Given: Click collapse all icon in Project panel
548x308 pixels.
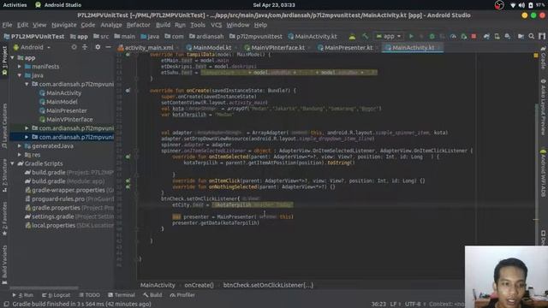Looking at the screenshot, I should click(x=85, y=47).
